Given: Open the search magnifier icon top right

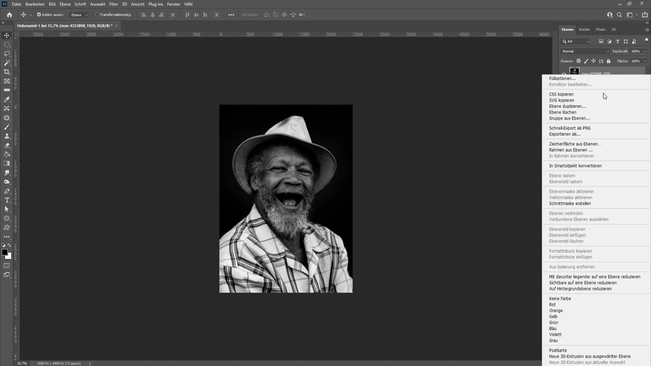Looking at the screenshot, I should click(x=619, y=15).
